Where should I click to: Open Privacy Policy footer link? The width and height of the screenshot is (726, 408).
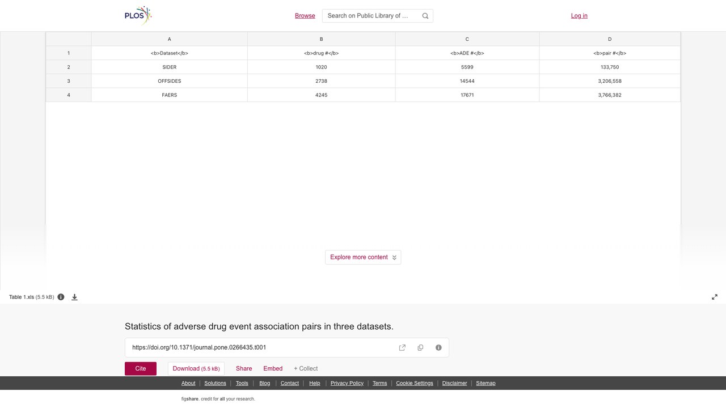click(347, 383)
